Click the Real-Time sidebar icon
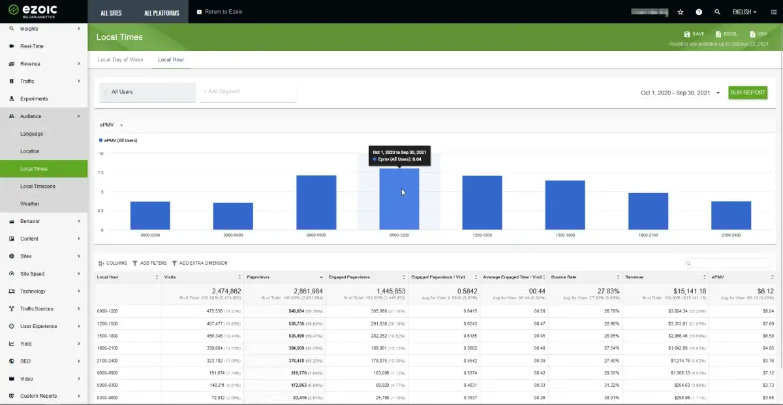 click(12, 46)
